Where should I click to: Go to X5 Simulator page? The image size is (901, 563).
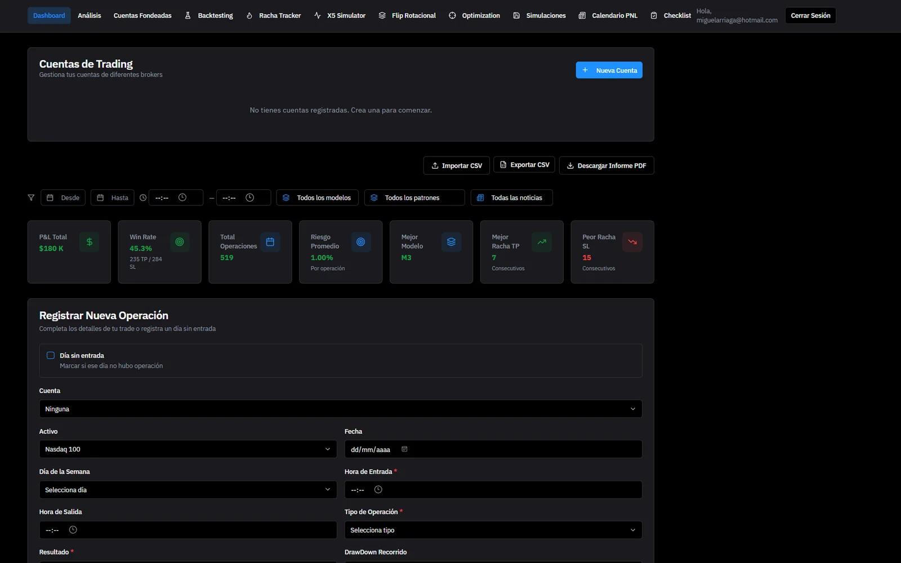coord(340,16)
